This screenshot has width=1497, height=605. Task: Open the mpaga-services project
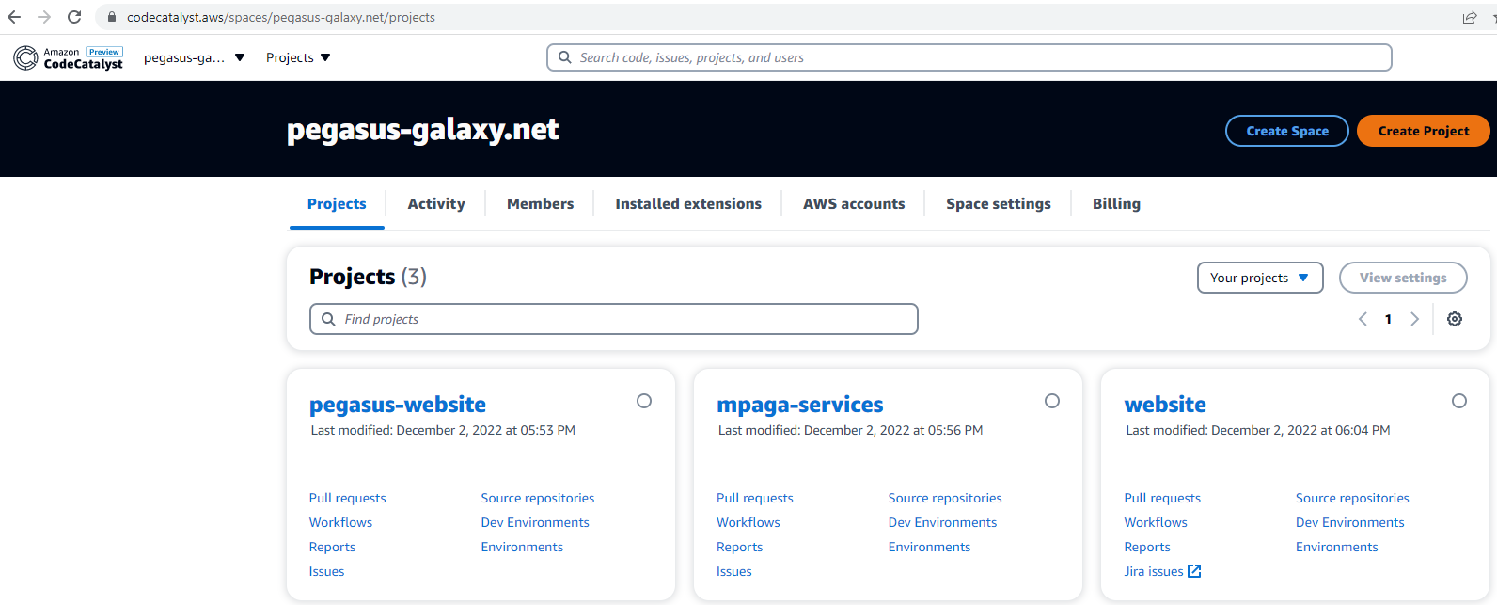[800, 405]
